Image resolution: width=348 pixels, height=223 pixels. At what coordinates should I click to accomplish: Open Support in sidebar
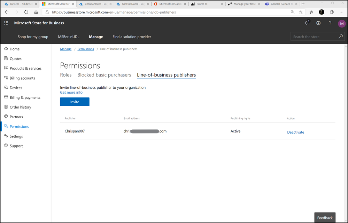coord(16,146)
